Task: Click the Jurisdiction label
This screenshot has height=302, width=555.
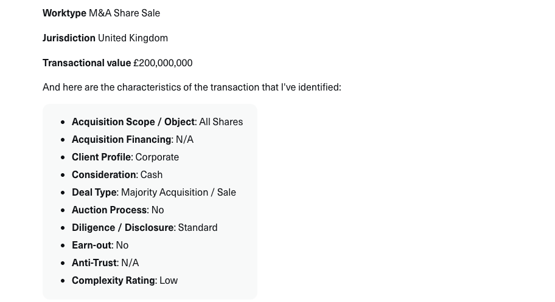Action: click(x=69, y=38)
